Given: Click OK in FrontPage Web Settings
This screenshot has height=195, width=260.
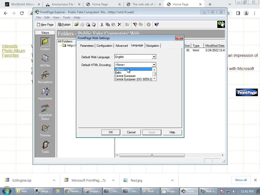Looking at the screenshot, I should point(111,132).
